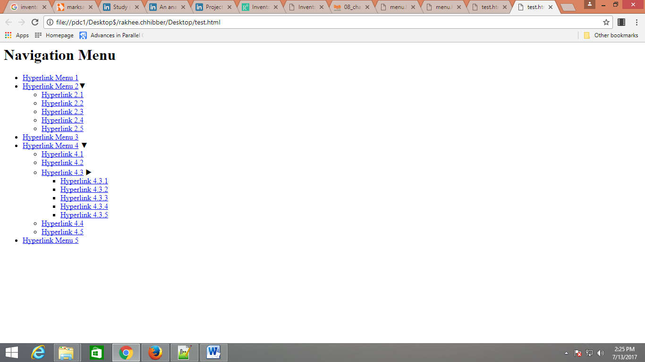Collapse Hyperlink Menu 4 via its down triangle
This screenshot has width=645, height=362.
[85, 145]
